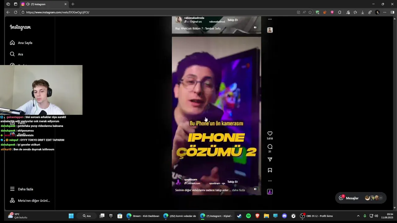Open the clock showing 05:34
Image resolution: width=397 pixels, height=223 pixels.
click(x=387, y=216)
